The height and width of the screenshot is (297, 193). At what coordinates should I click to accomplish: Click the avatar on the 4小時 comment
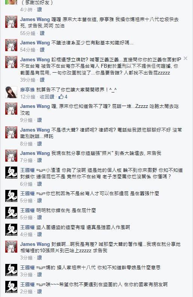click(x=11, y=2)
